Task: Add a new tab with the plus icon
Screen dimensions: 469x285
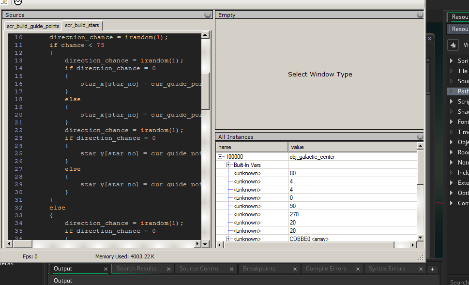Action: tap(432, 269)
